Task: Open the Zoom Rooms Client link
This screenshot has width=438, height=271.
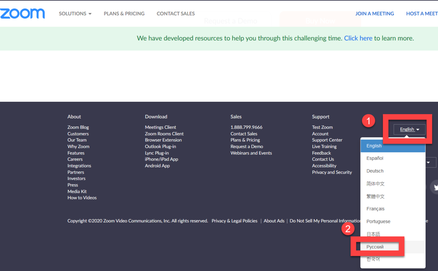Action: click(x=164, y=134)
